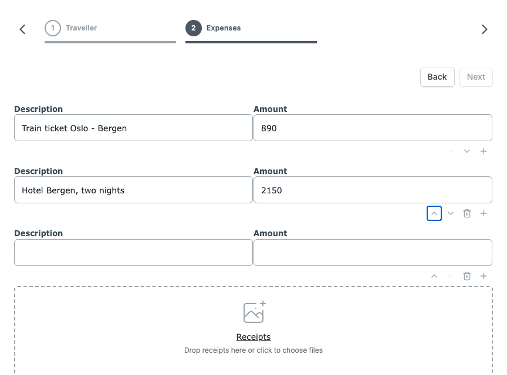Click 'Drop receipts here or click to choose files'

pos(253,350)
